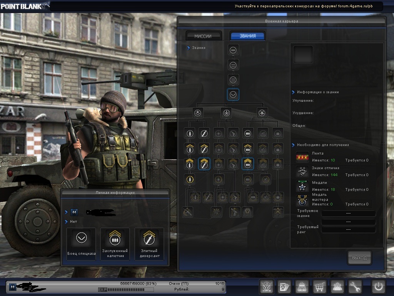Open the PB mission cards icon

point(284,287)
